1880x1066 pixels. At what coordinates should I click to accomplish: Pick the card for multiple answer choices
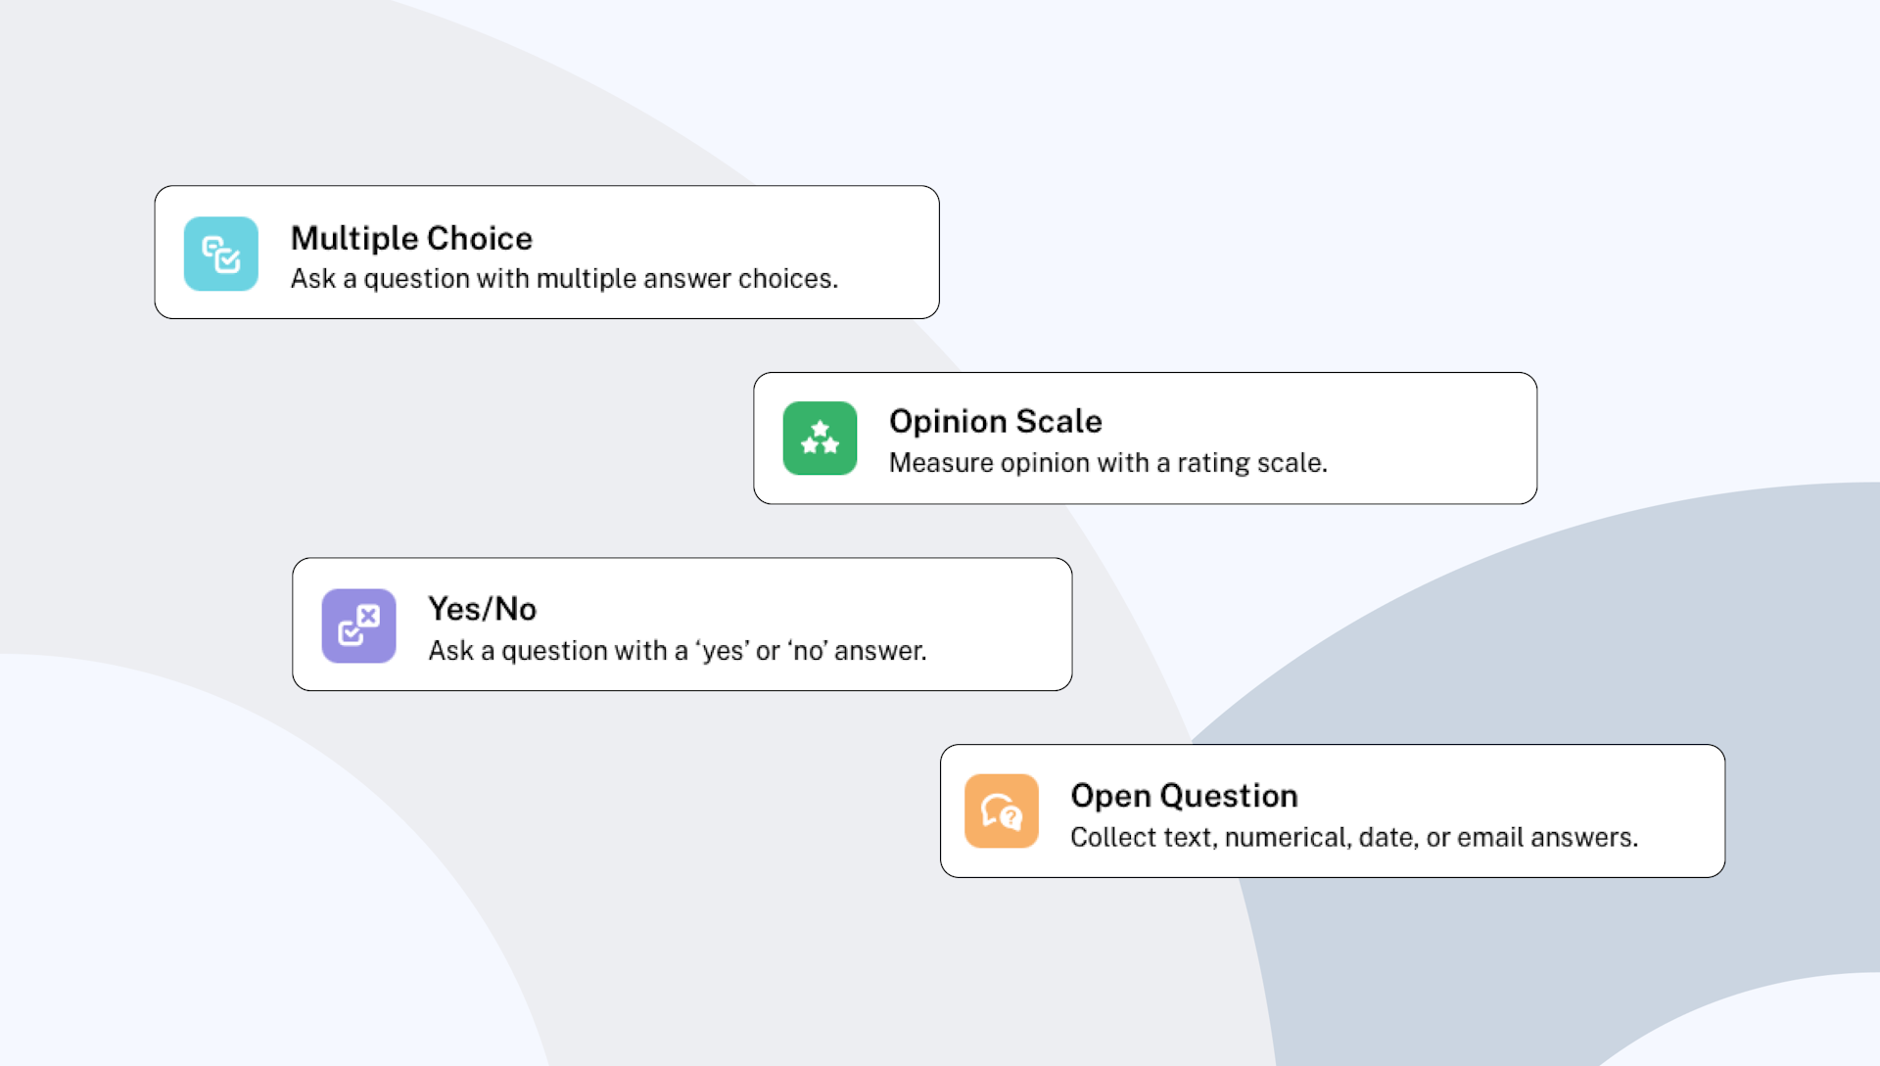546,253
